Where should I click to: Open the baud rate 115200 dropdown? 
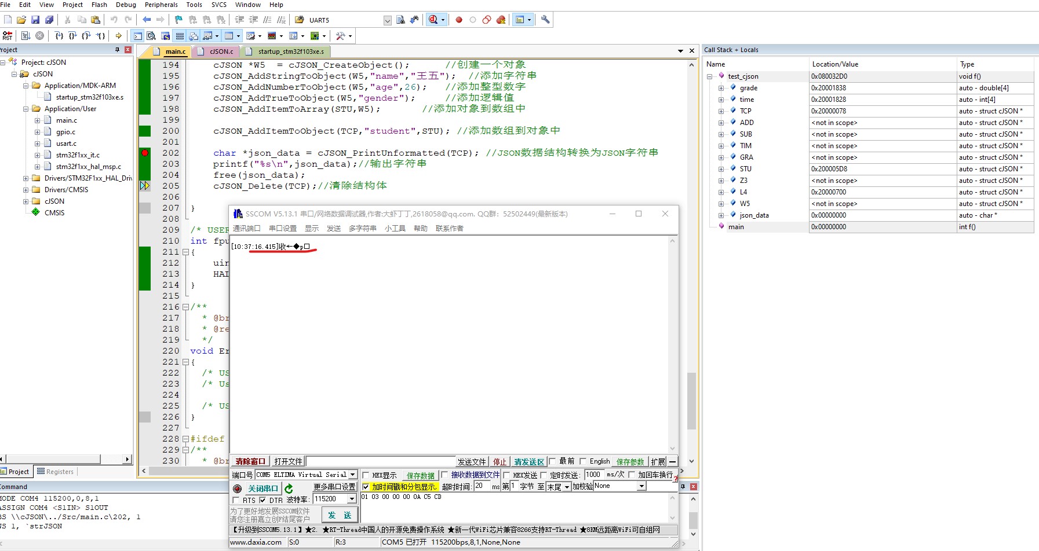click(x=352, y=498)
